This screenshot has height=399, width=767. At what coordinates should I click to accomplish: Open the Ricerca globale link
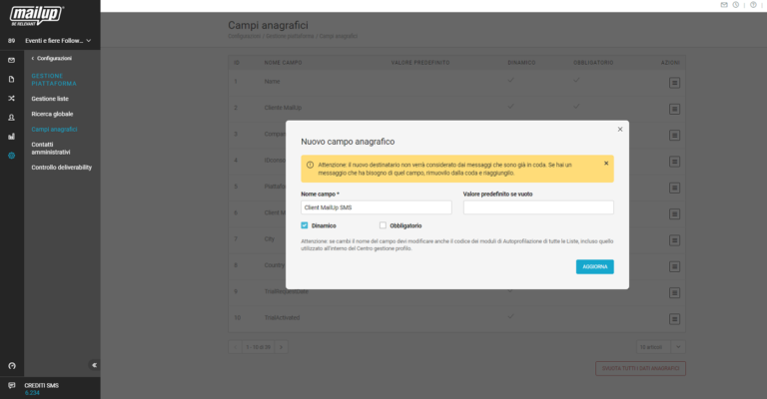pyautogui.click(x=52, y=114)
